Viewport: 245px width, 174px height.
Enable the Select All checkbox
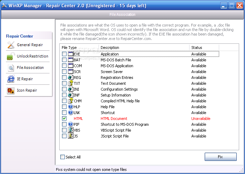pyautogui.click(x=62, y=157)
